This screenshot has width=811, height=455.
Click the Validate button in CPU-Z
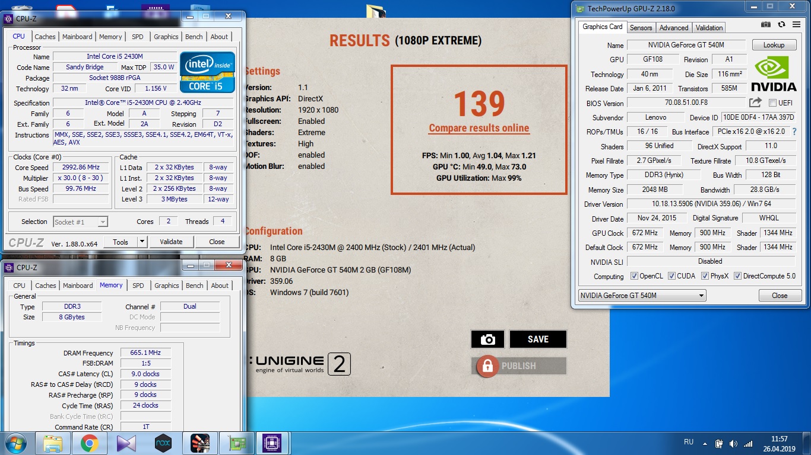coord(171,242)
